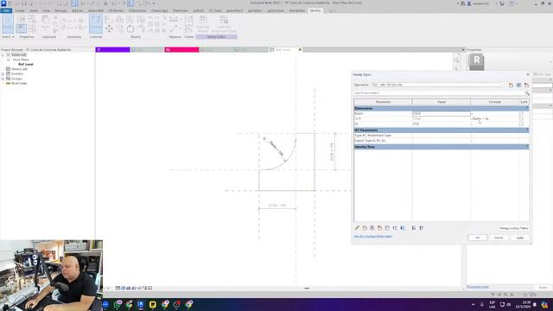This screenshot has height=311, width=553.
Task: Toggle Lock checkbox for Va parameter
Action: tap(521, 124)
